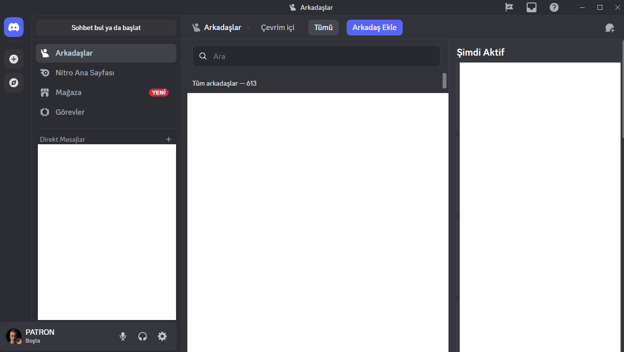Viewport: 624px width, 352px height.
Task: Click the Direkt Mesajlar header text
Action: point(62,139)
